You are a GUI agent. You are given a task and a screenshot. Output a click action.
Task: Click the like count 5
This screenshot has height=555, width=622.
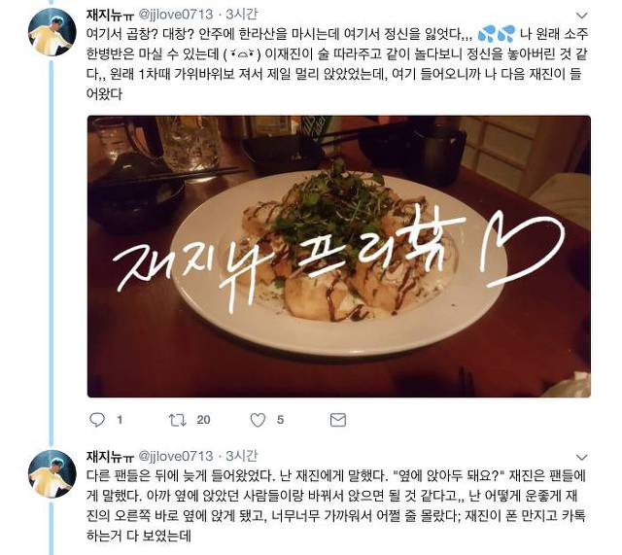[281, 420]
